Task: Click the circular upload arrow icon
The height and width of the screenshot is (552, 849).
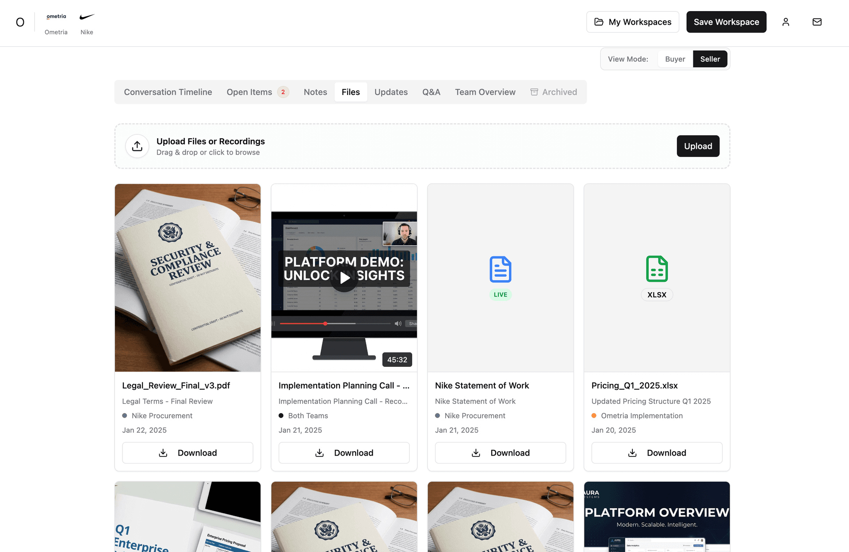Action: click(137, 146)
